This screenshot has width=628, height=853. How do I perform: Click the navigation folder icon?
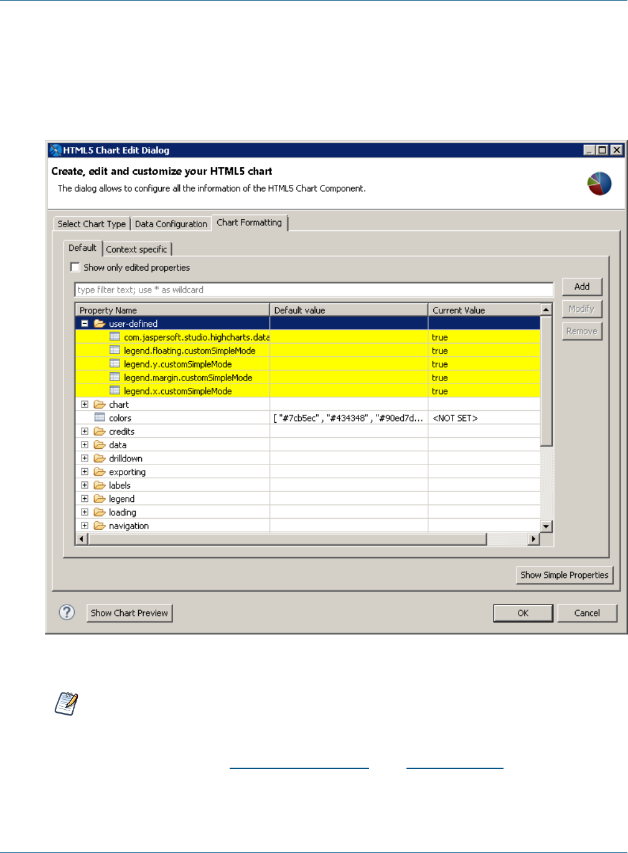pyautogui.click(x=99, y=526)
